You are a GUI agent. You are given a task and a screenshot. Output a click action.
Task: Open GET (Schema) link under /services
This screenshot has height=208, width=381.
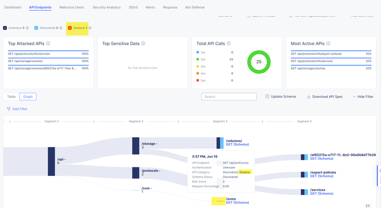tap(322, 194)
